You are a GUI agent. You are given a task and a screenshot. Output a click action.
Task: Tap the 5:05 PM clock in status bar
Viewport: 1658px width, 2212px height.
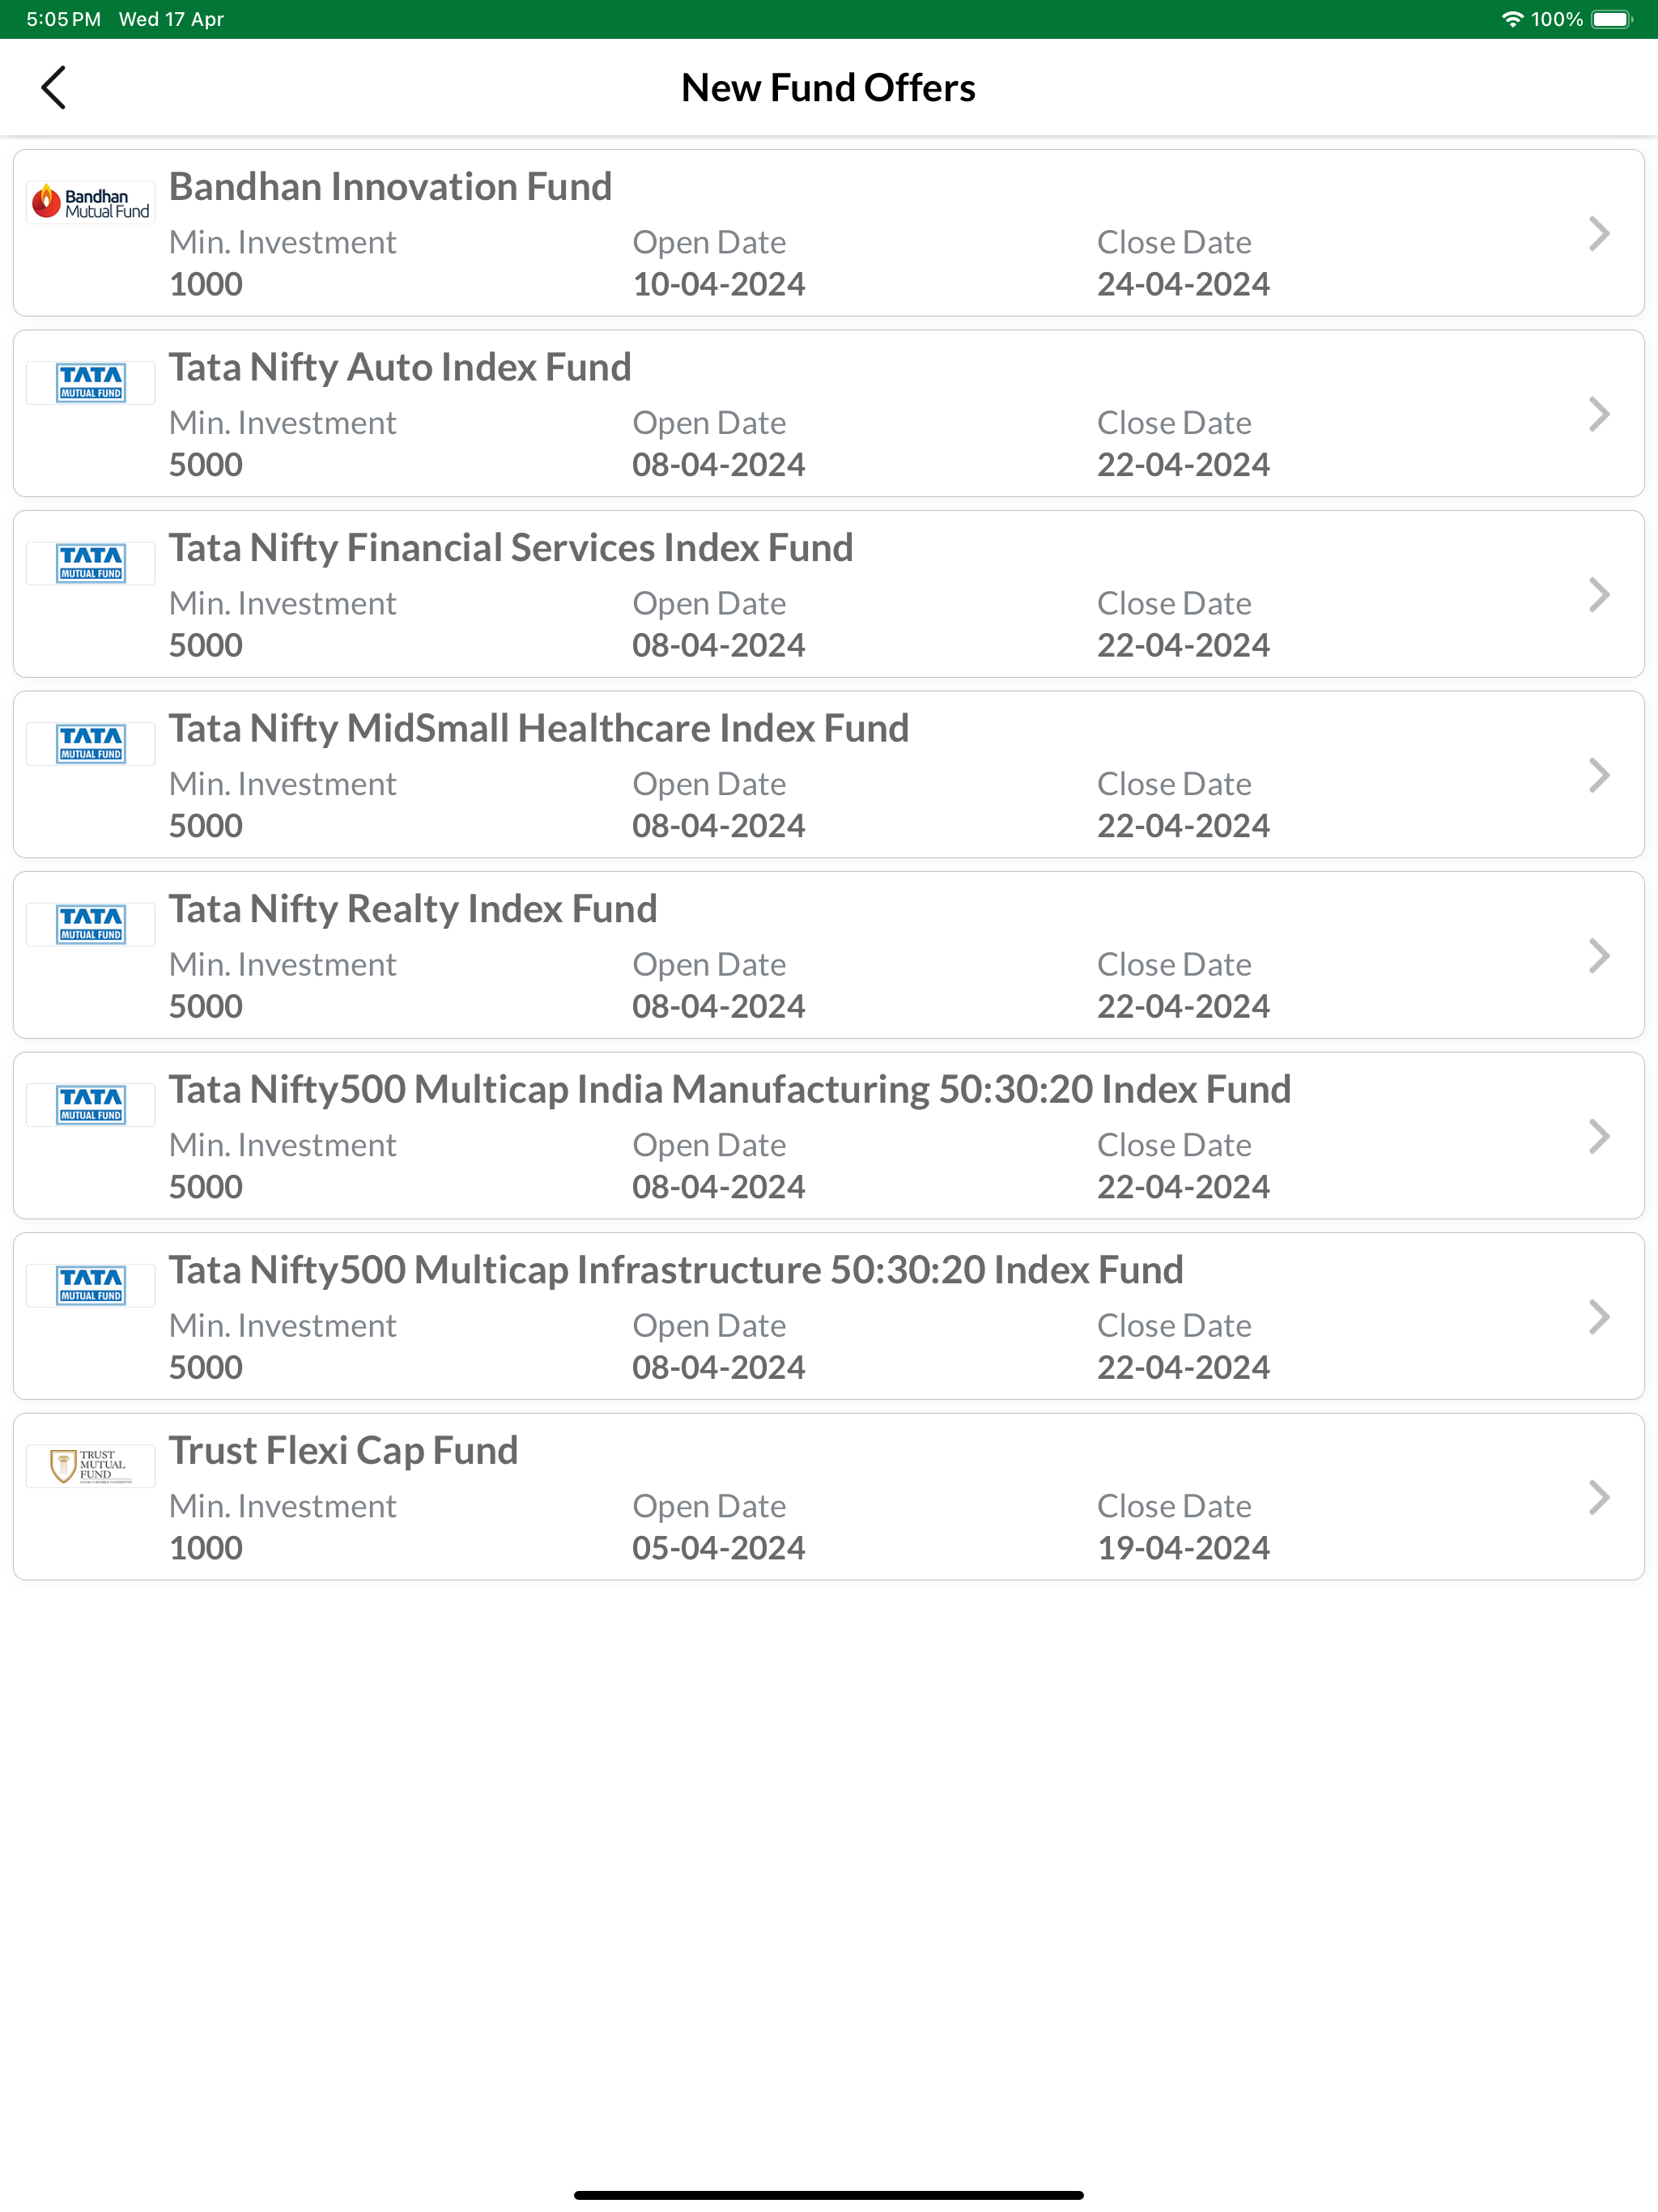63,19
